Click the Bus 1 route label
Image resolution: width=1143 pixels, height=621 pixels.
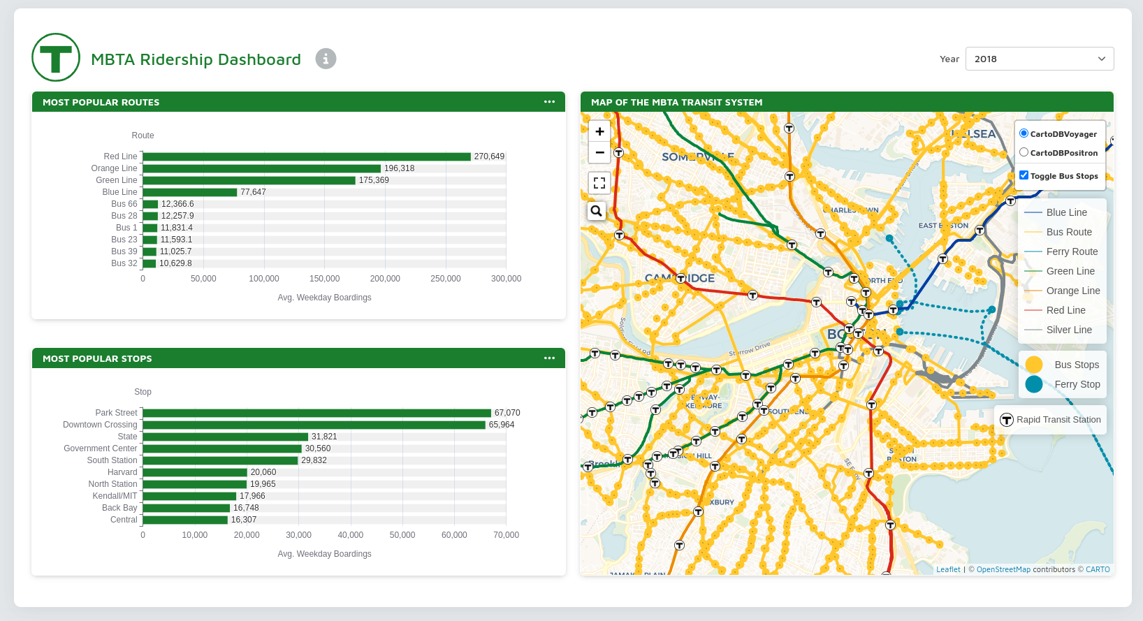coord(126,228)
